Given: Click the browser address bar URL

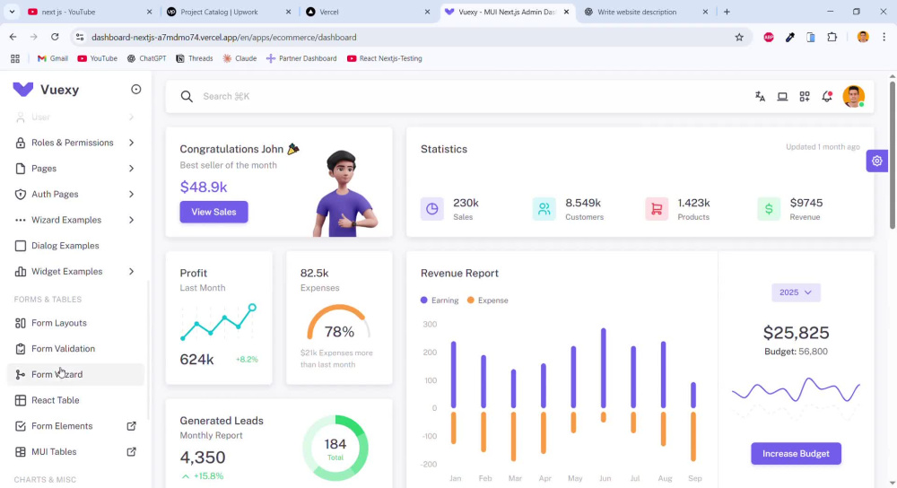Looking at the screenshot, I should click(223, 37).
